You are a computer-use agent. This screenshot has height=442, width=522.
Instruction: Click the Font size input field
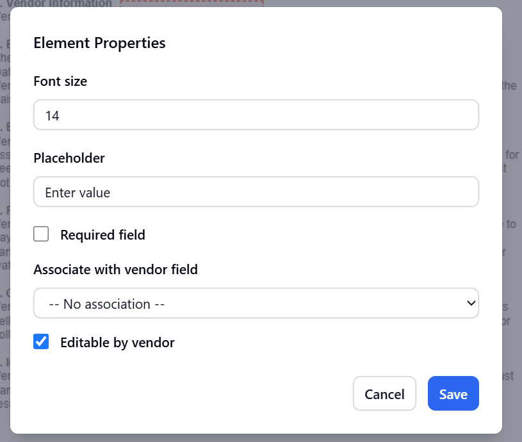[256, 115]
